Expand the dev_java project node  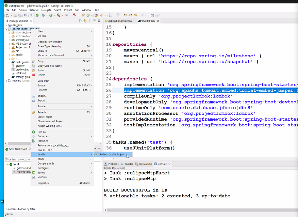(x=6, y=25)
